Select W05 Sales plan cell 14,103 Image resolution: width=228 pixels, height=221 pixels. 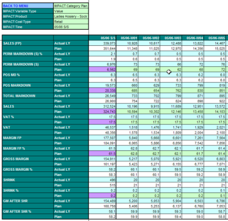point(215,111)
